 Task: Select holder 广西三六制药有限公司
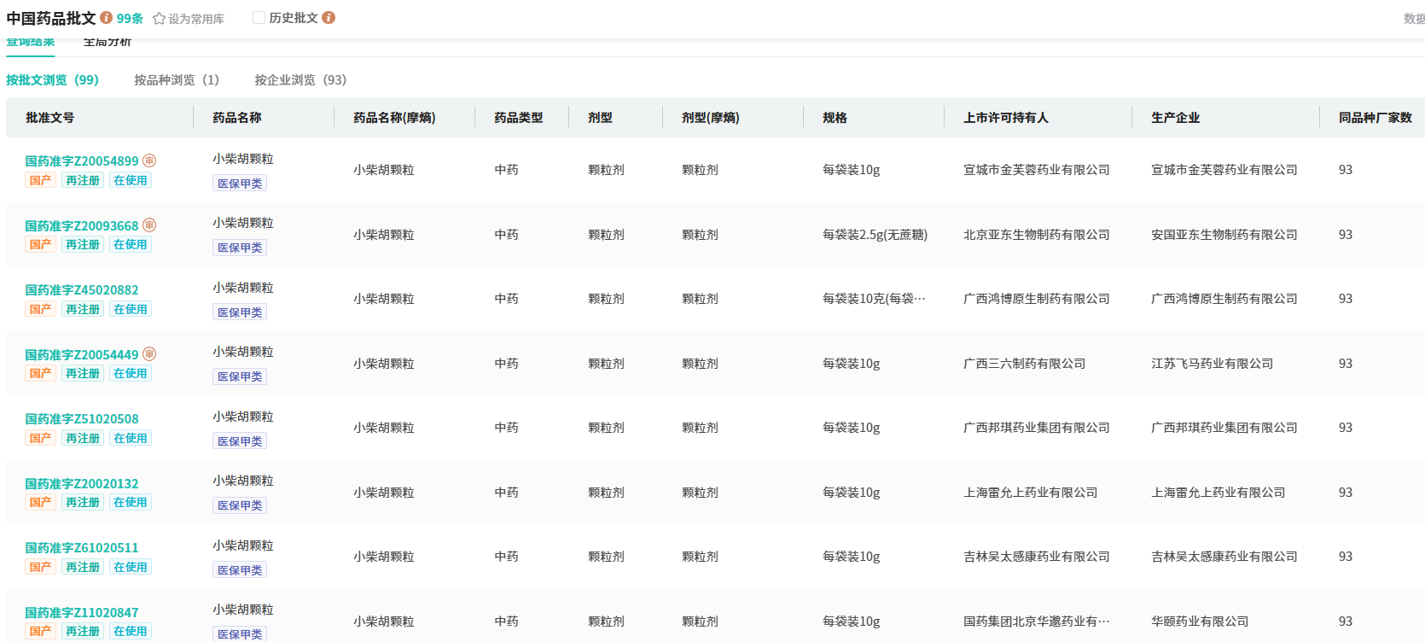pyautogui.click(x=1025, y=364)
